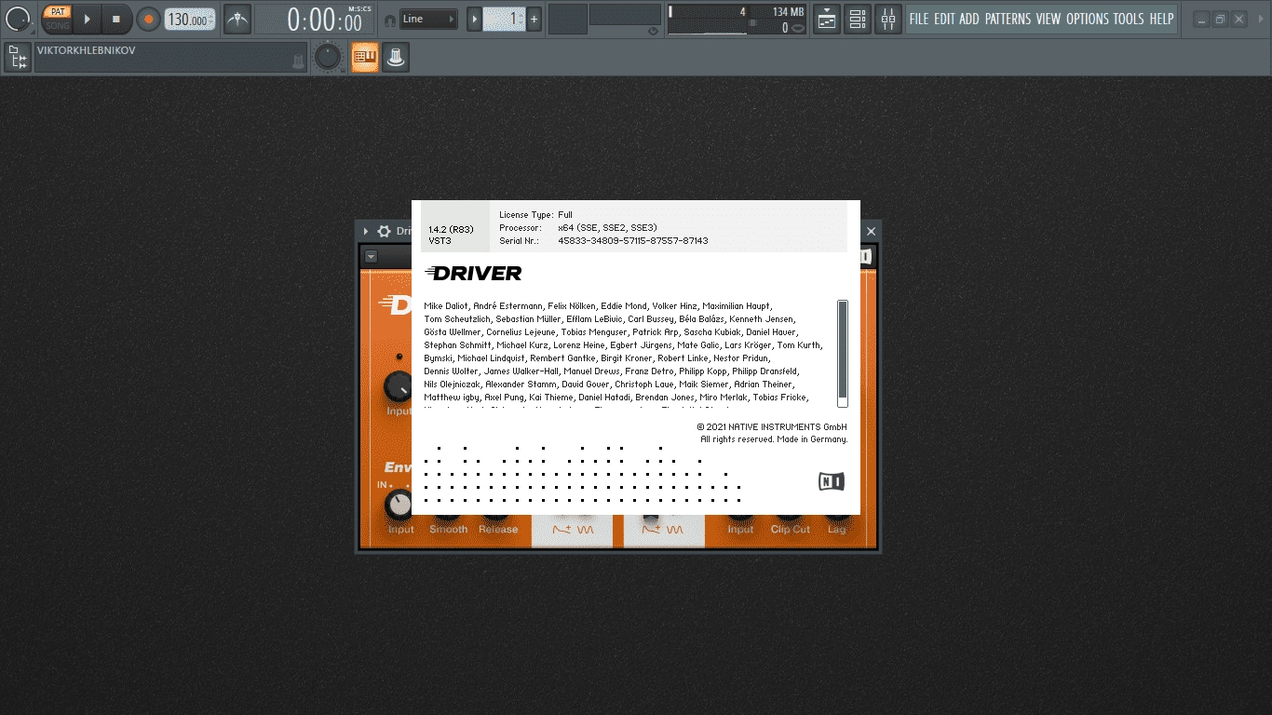The image size is (1272, 715).
Task: Open the Channel rack icon
Action: (858, 19)
